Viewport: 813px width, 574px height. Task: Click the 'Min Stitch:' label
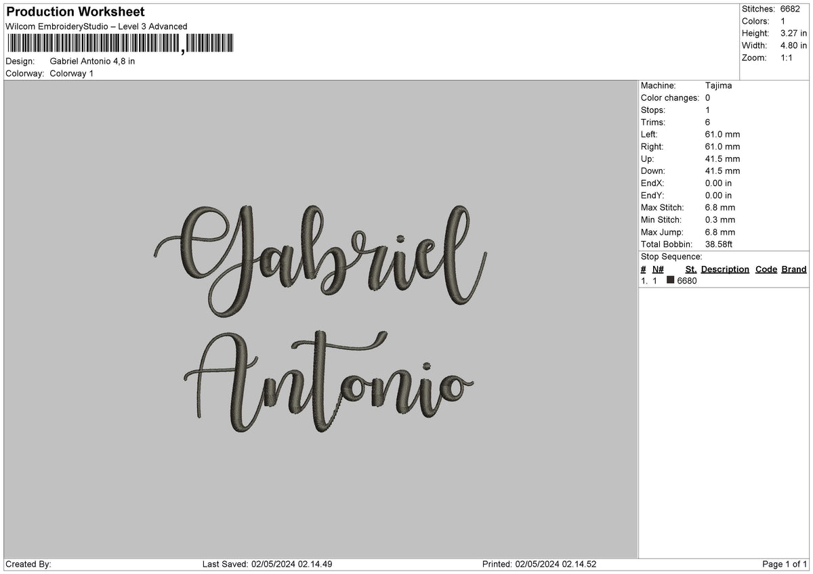pyautogui.click(x=661, y=219)
